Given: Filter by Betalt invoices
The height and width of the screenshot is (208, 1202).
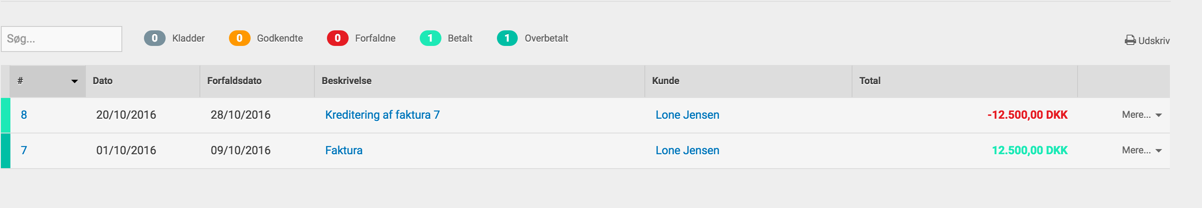Looking at the screenshot, I should pos(430,38).
